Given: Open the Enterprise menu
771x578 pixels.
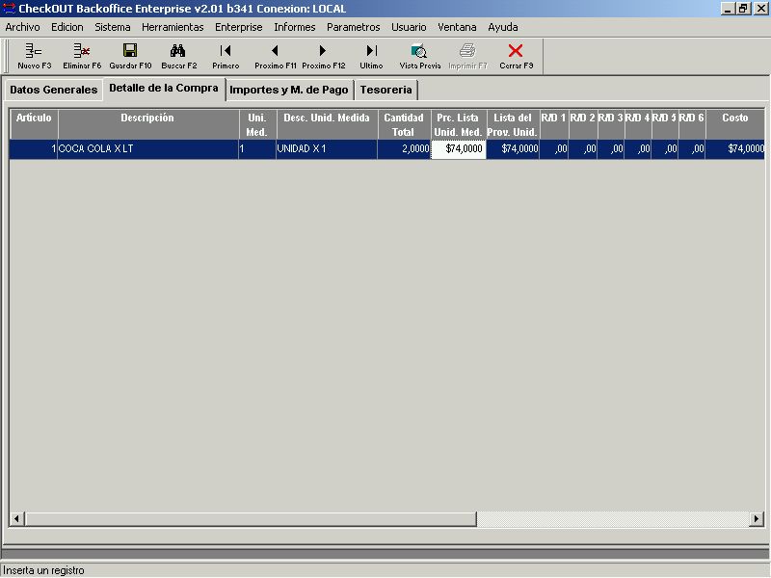Looking at the screenshot, I should (238, 27).
